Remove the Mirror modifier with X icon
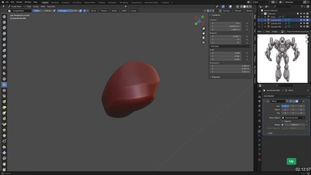Screen dimensions: 311x175 [303, 102]
